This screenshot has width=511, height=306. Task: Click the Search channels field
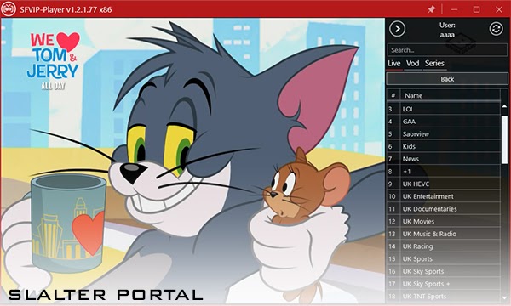pyautogui.click(x=447, y=50)
